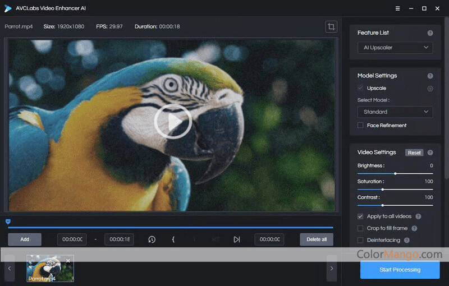Select the Parrot.mp4 thumbnail
449x286 pixels.
[x=50, y=268]
